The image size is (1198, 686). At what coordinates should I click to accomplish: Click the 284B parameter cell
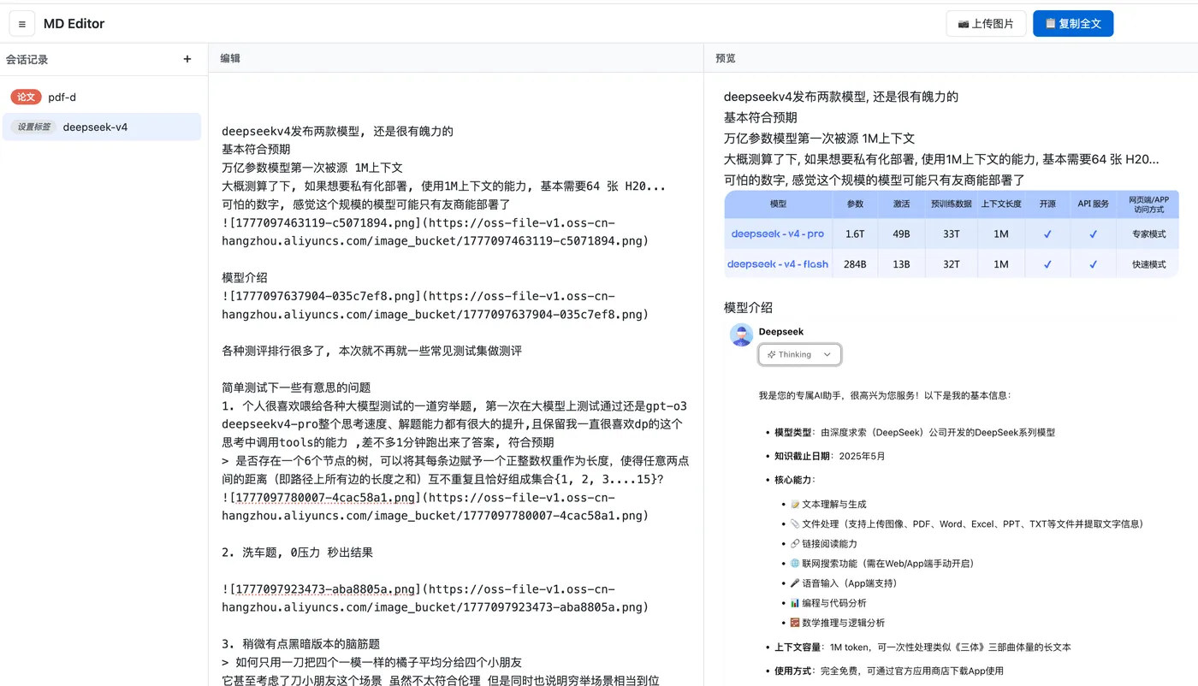click(855, 264)
